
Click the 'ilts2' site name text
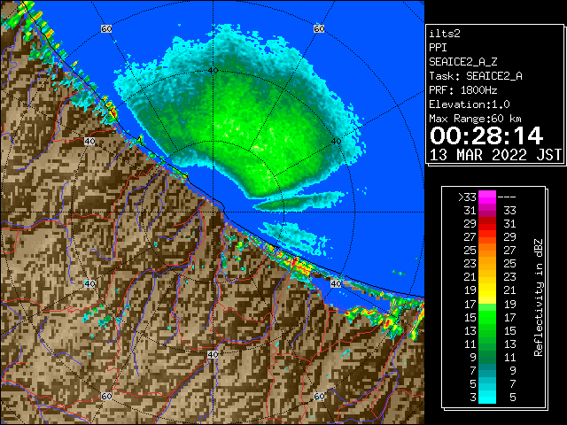(445, 34)
